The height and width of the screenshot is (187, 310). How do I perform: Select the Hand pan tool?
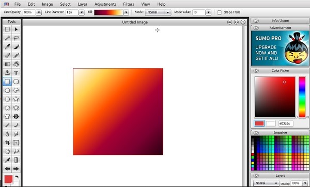click(7, 151)
